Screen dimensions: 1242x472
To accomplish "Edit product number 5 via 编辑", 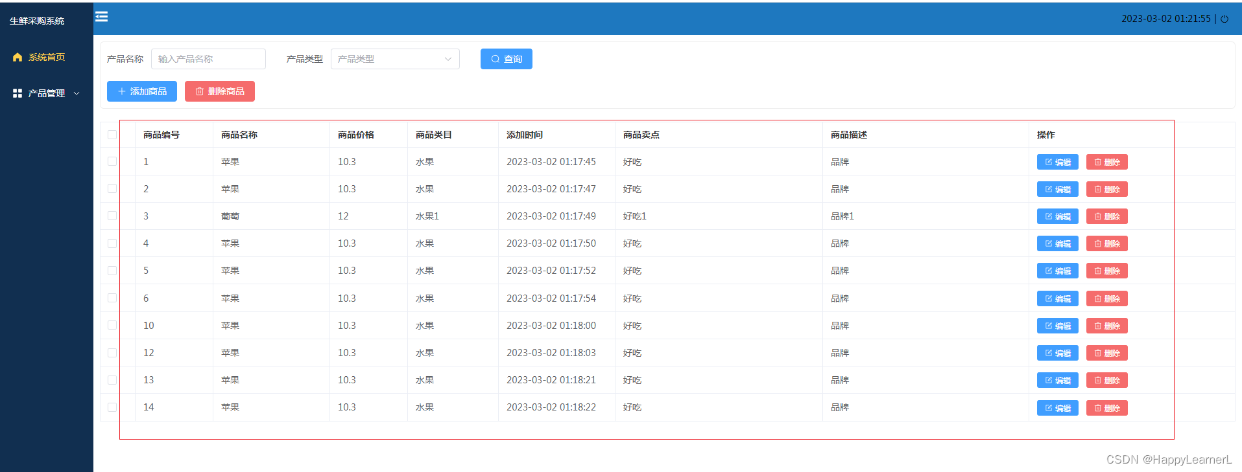I will (1057, 271).
